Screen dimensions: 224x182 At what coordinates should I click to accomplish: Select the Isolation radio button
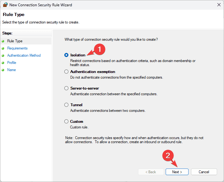coord(66,55)
